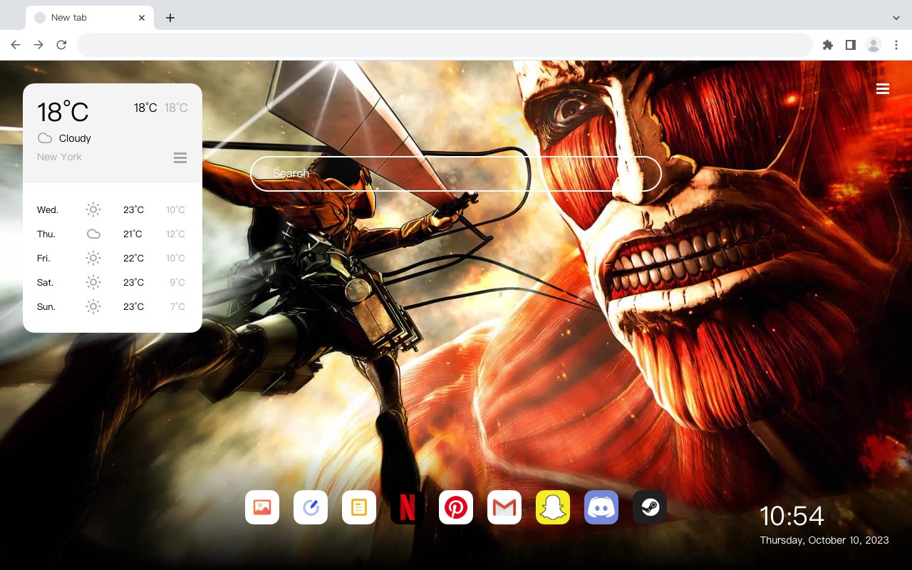Image resolution: width=912 pixels, height=570 pixels.
Task: Click the sun icon for Wednesday
Action: [x=93, y=209]
